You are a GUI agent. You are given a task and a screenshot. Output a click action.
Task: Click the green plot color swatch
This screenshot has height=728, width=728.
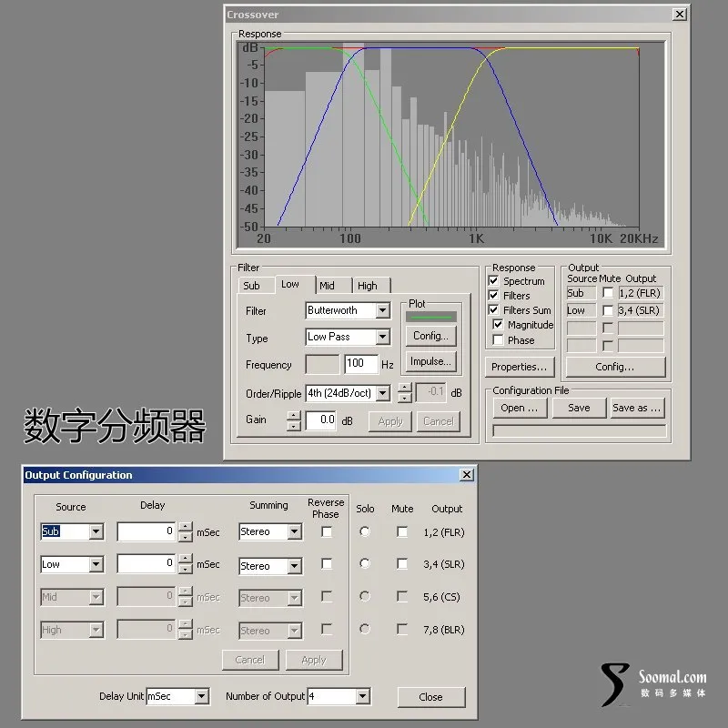(431, 317)
